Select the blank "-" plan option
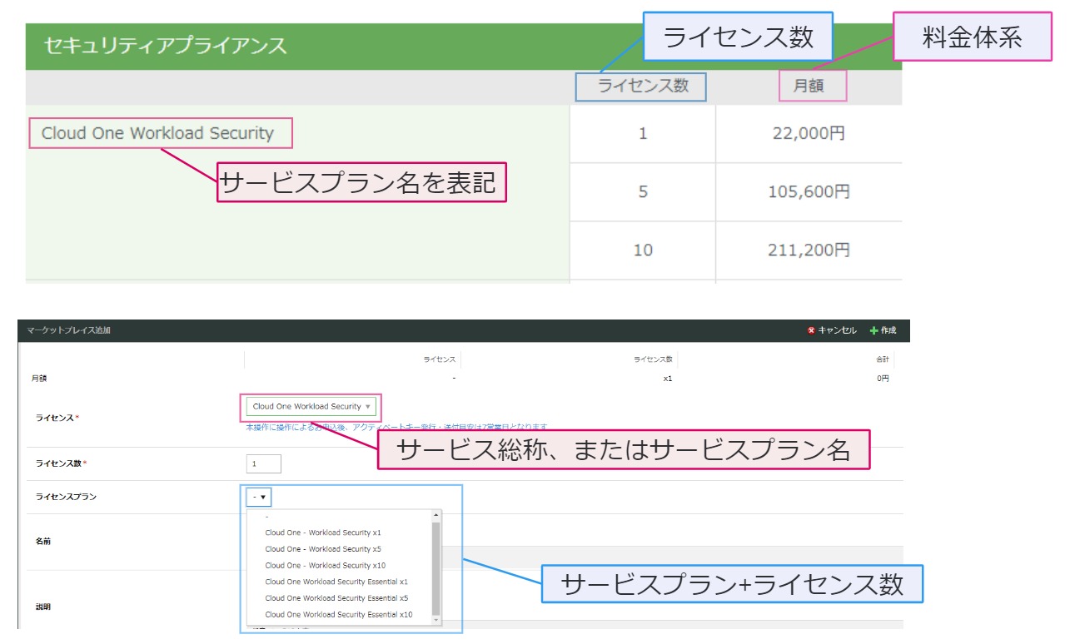 pos(267,518)
